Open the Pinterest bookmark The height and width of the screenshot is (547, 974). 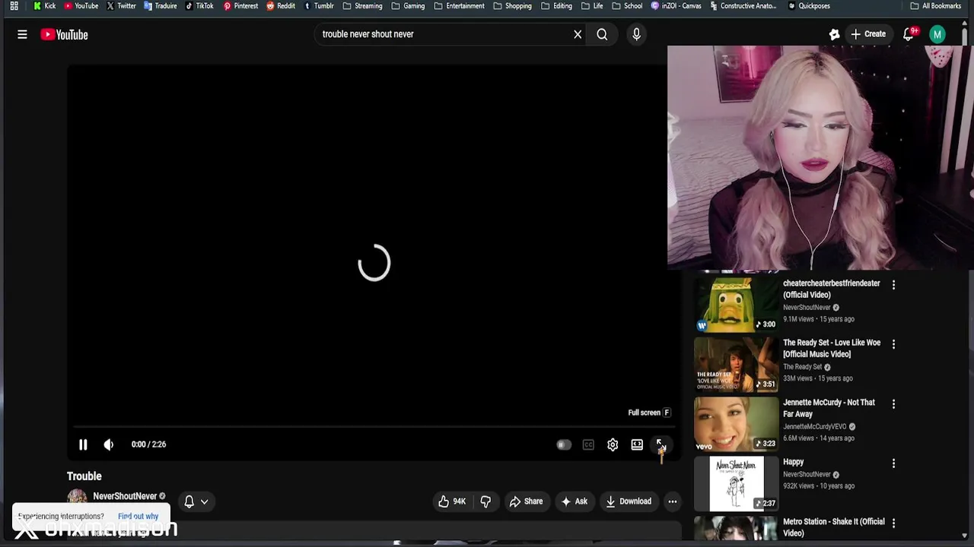tap(240, 6)
